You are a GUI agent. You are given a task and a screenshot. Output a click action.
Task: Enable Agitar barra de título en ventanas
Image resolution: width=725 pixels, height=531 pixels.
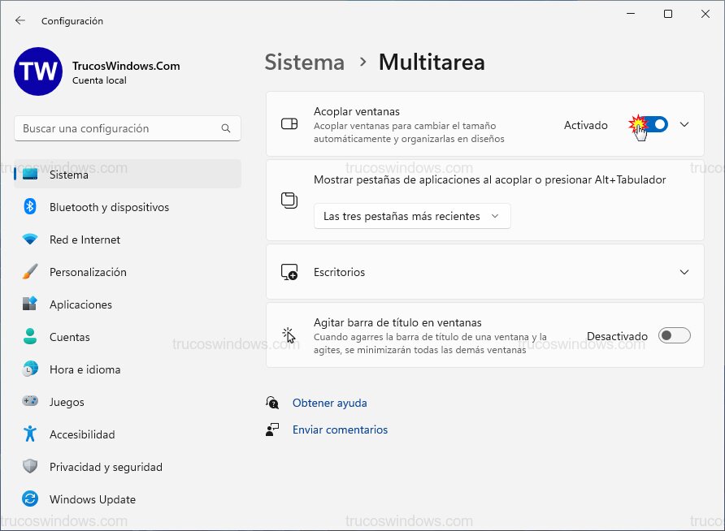675,335
